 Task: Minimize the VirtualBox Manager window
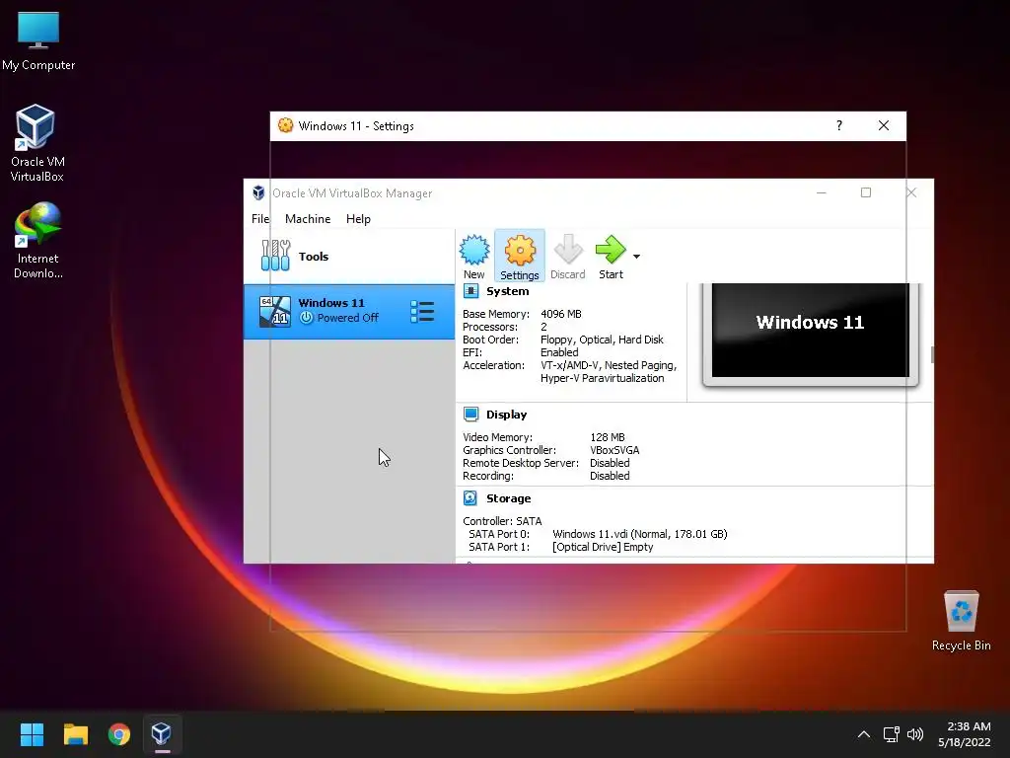822,192
